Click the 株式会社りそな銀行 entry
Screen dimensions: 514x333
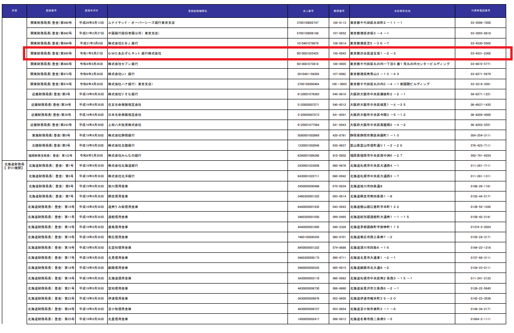click(123, 94)
